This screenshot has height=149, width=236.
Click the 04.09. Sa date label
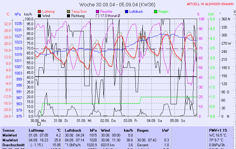coord(154,120)
